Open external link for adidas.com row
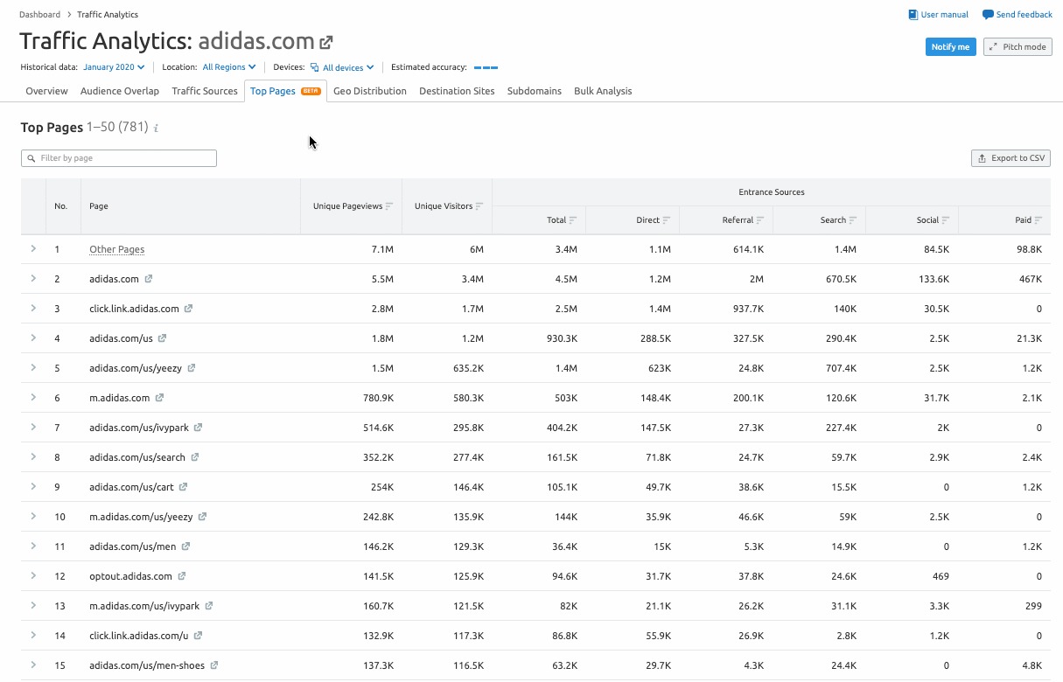1063x682 pixels. click(x=149, y=279)
